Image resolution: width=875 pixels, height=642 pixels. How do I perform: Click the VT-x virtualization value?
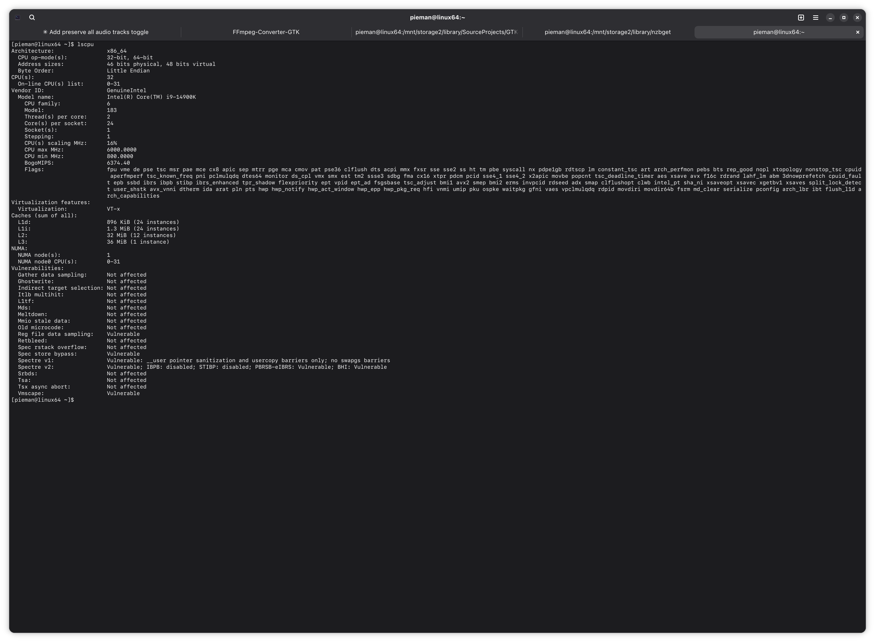(x=113, y=209)
